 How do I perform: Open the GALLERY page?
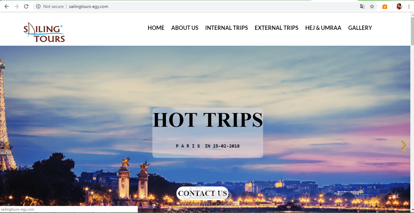click(360, 28)
